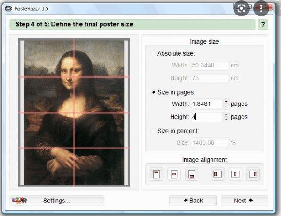Align image to horizontal center

point(235,174)
